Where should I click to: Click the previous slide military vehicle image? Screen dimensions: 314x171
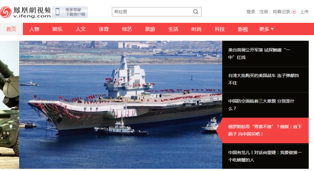(x=9, y=105)
